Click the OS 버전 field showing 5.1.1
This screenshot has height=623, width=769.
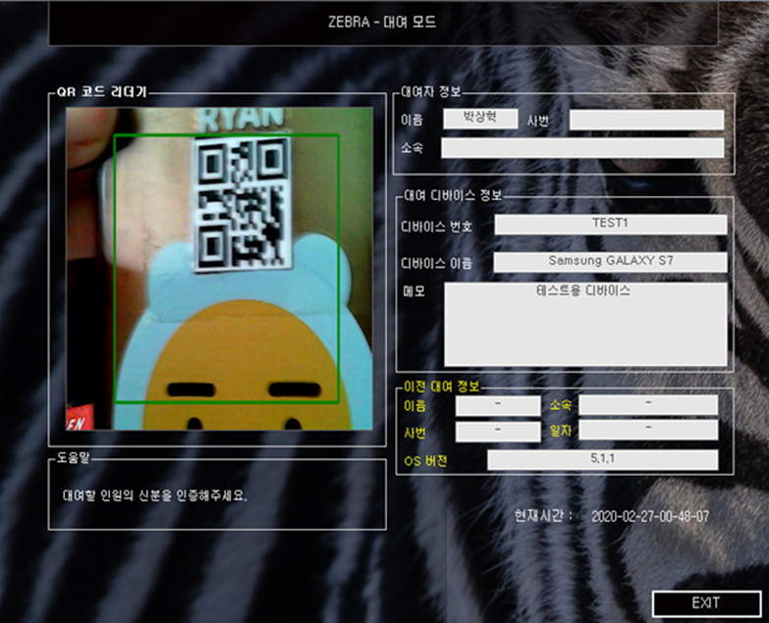(602, 459)
